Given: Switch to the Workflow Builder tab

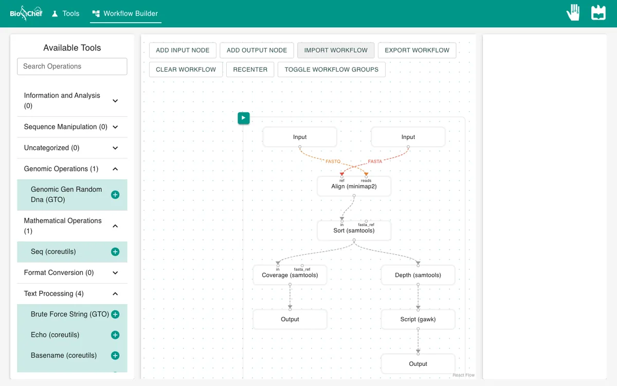Looking at the screenshot, I should (125, 13).
